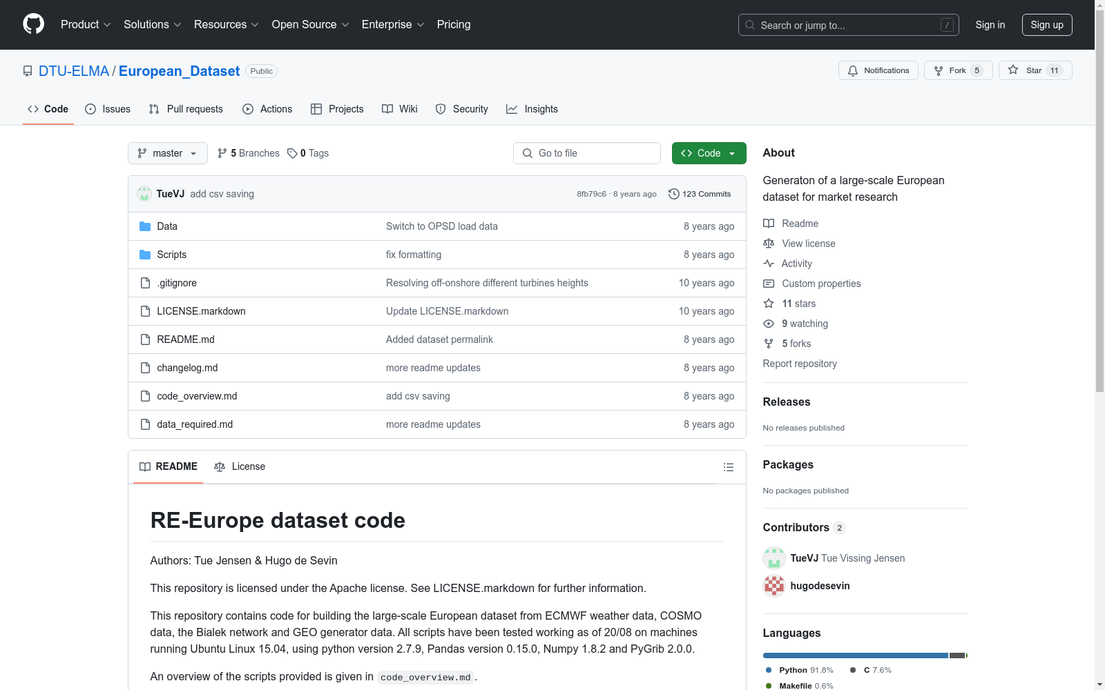The image size is (1105, 690).
Task: Open the 8fb79c6 commit hash link
Action: click(592, 194)
